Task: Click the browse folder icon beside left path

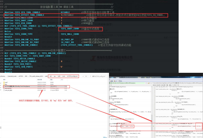Action: tap(149, 83)
